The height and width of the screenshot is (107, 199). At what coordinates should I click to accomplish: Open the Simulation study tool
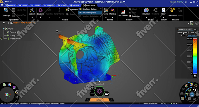[x=146, y=11]
